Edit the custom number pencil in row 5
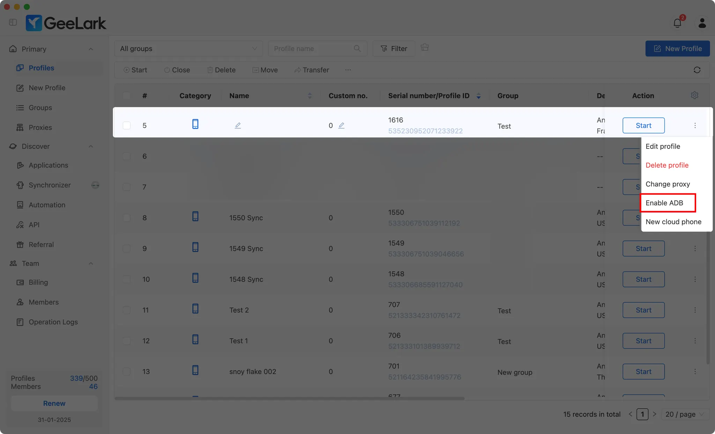Viewport: 715px width, 434px height. (341, 125)
